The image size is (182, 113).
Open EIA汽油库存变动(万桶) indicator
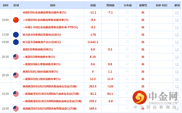51,94
